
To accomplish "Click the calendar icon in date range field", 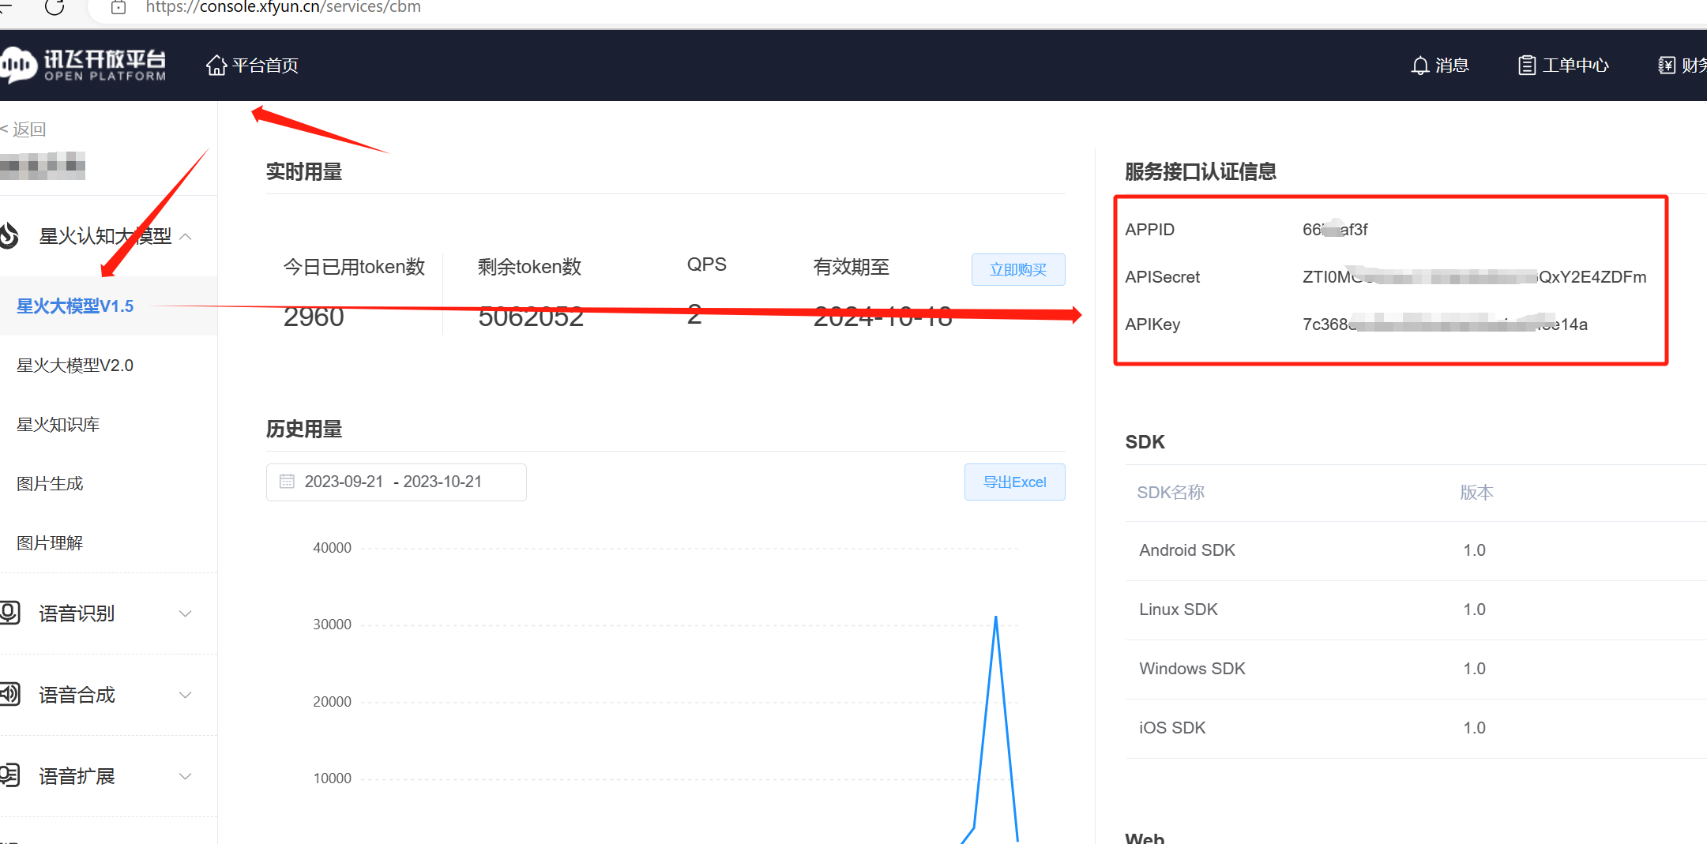I will (x=287, y=482).
